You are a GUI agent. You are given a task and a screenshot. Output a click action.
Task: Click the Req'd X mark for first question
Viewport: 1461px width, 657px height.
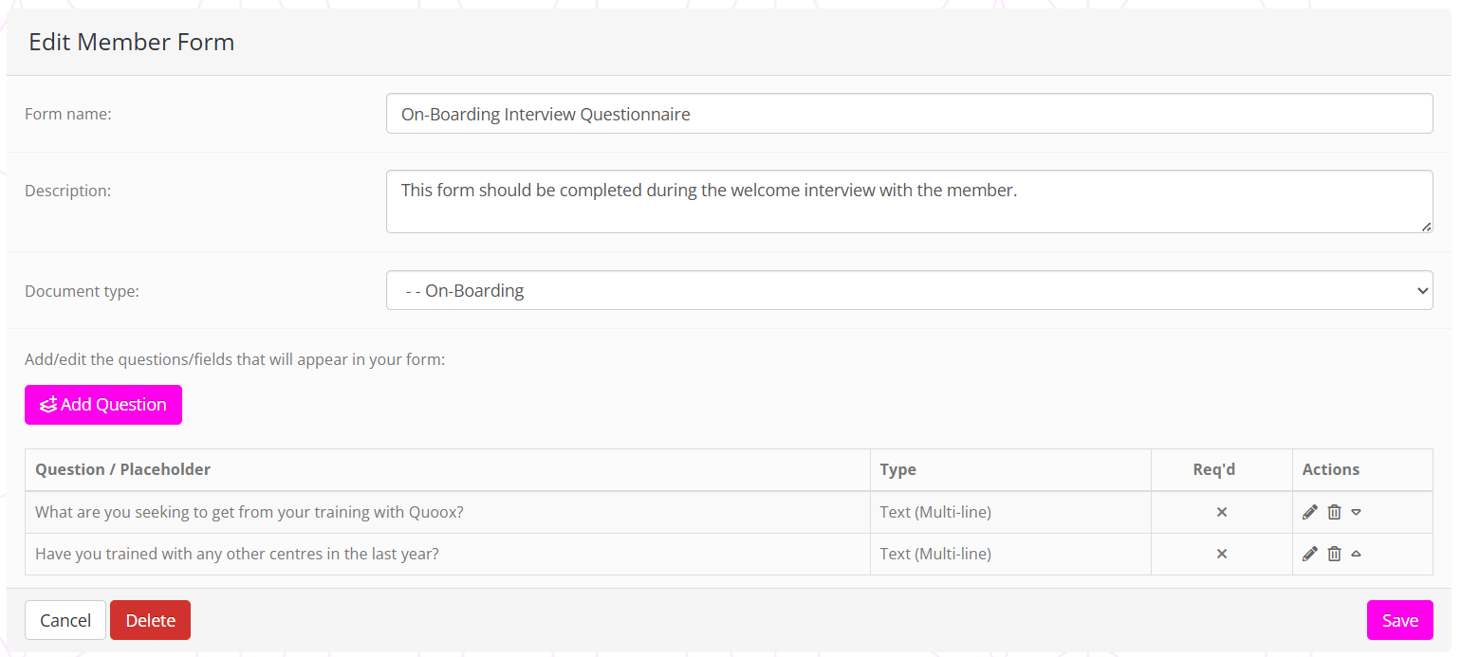click(1222, 512)
